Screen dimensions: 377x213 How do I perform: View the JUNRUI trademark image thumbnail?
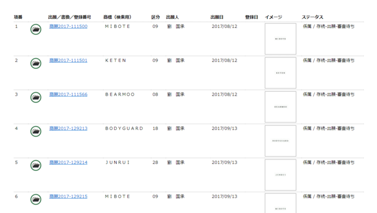[x=281, y=175]
